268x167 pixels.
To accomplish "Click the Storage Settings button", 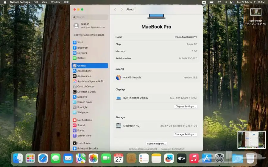I will pyautogui.click(x=185, y=134).
